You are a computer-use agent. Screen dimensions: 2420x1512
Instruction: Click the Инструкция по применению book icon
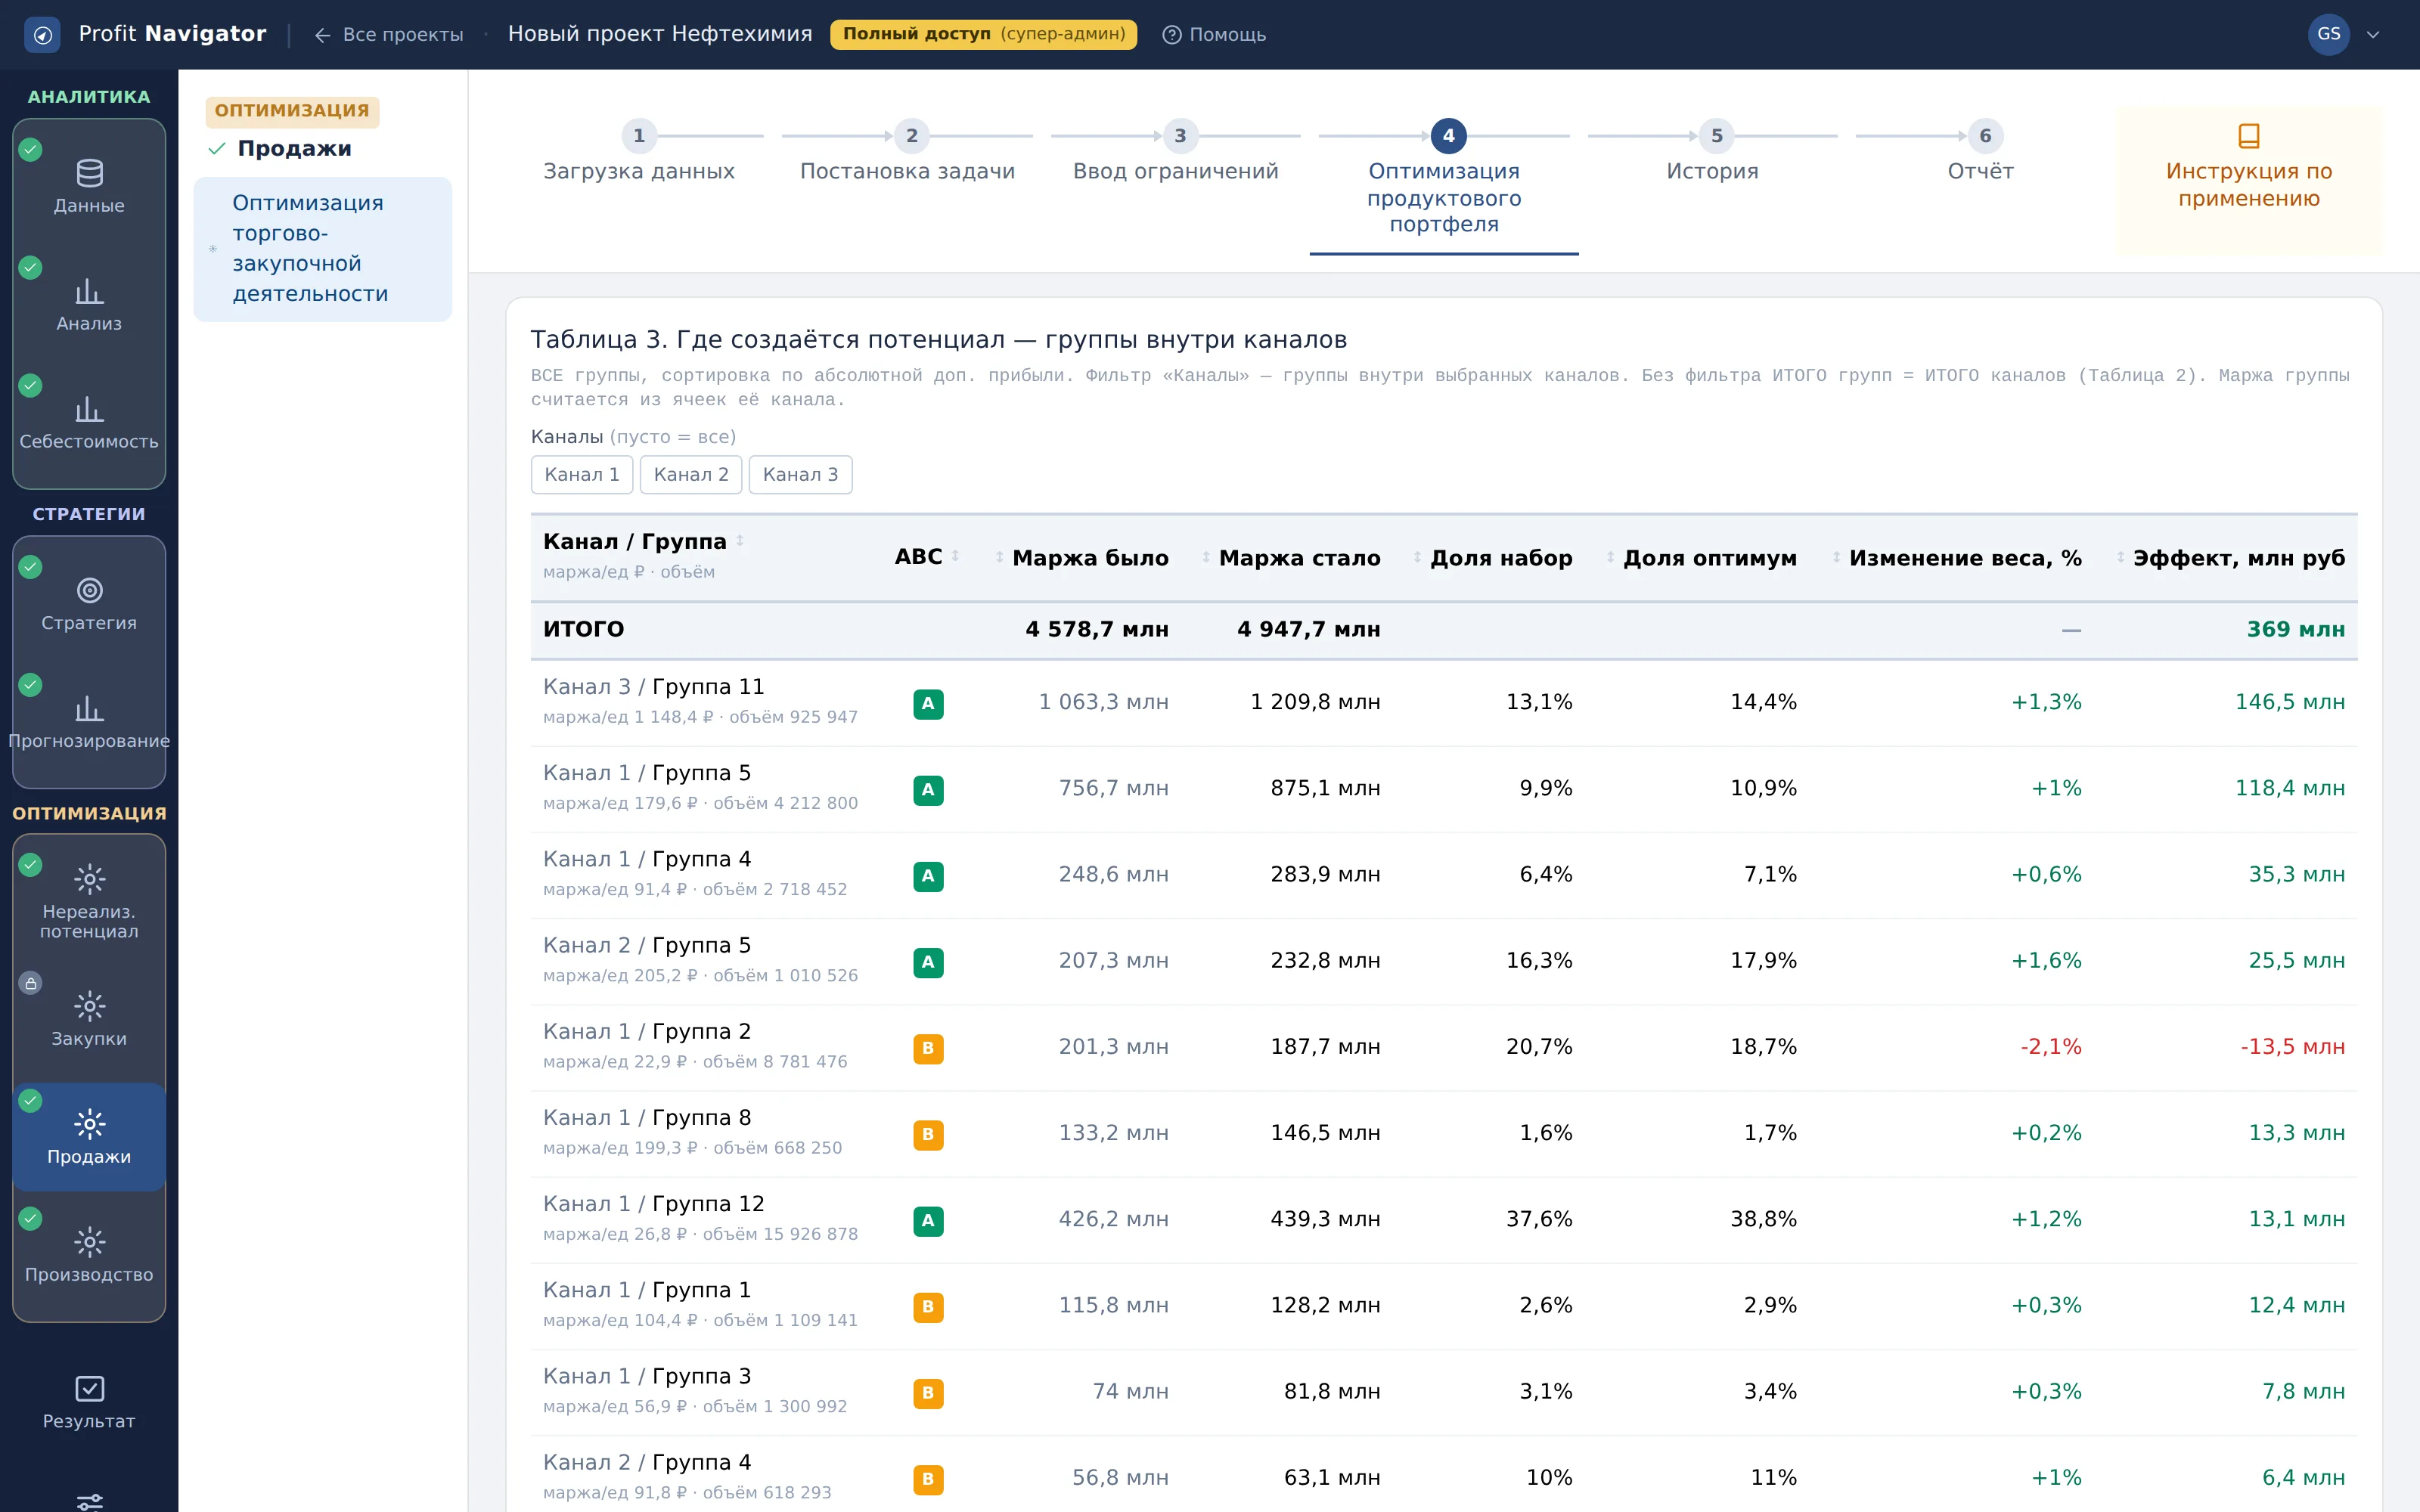2248,135
